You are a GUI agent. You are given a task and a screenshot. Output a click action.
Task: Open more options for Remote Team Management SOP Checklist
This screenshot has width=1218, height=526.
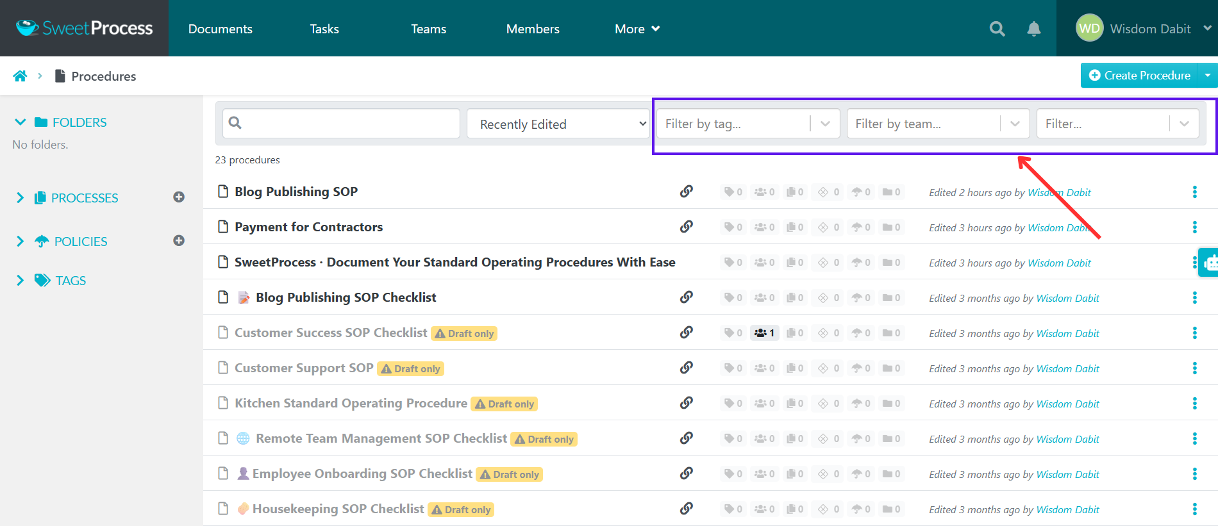[1194, 439]
